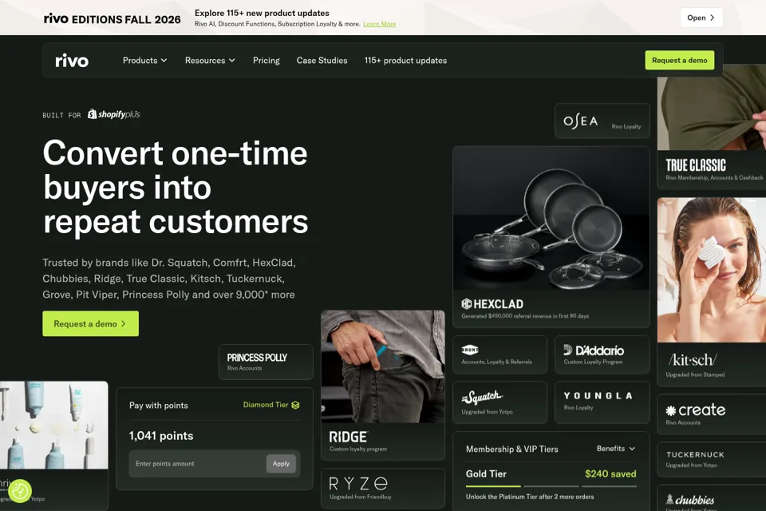Open Case Studies in the navbar
The width and height of the screenshot is (766, 511).
click(322, 60)
